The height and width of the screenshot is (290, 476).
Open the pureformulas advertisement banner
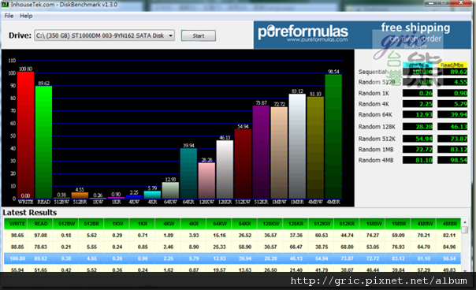[363, 35]
